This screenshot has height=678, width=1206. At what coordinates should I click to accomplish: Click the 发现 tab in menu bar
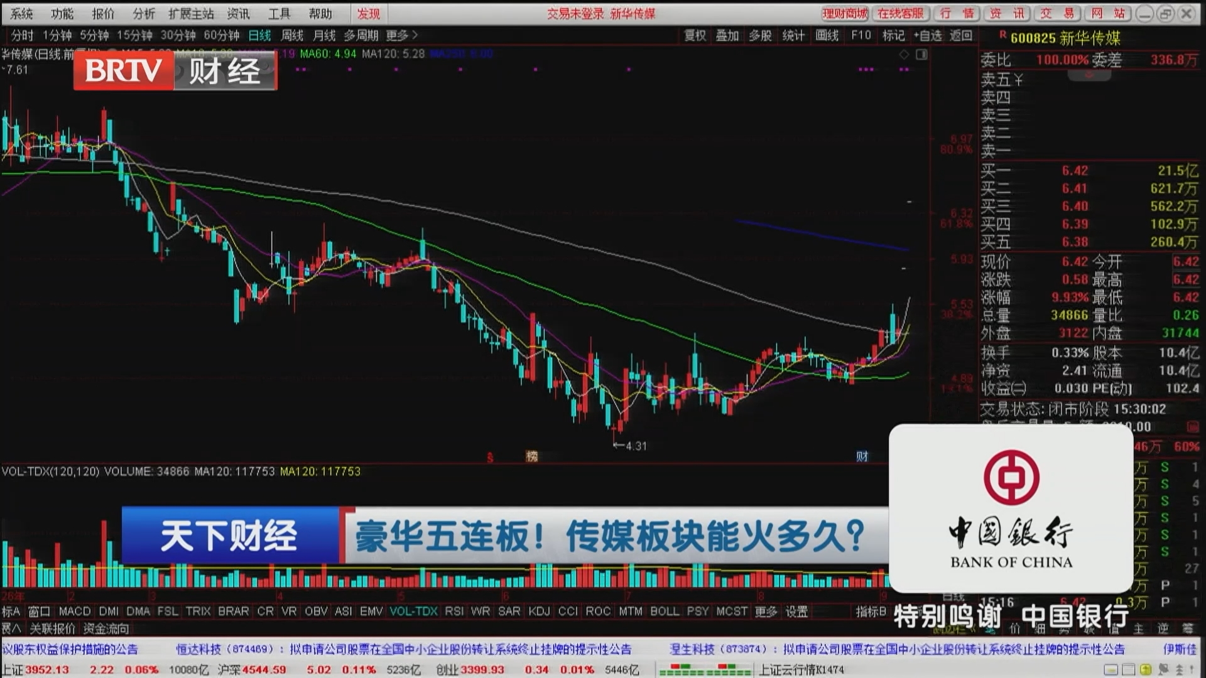tap(369, 13)
